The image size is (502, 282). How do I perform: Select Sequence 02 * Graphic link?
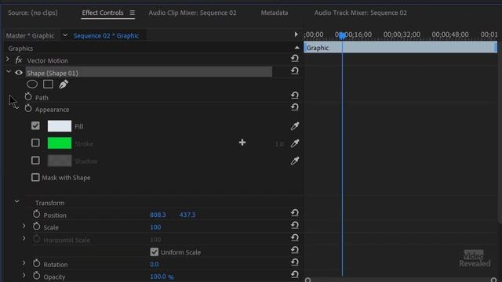[107, 35]
